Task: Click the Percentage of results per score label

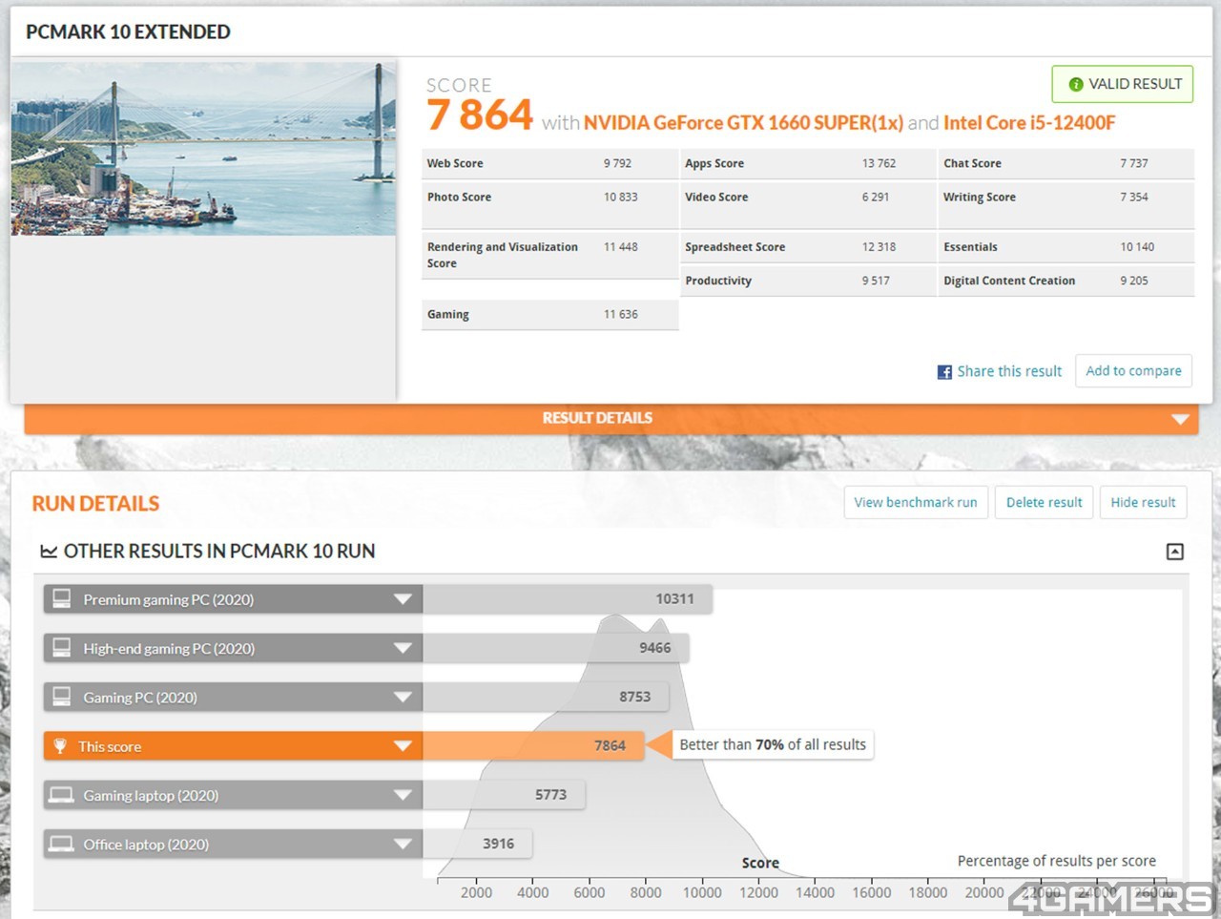Action: coord(1057,861)
